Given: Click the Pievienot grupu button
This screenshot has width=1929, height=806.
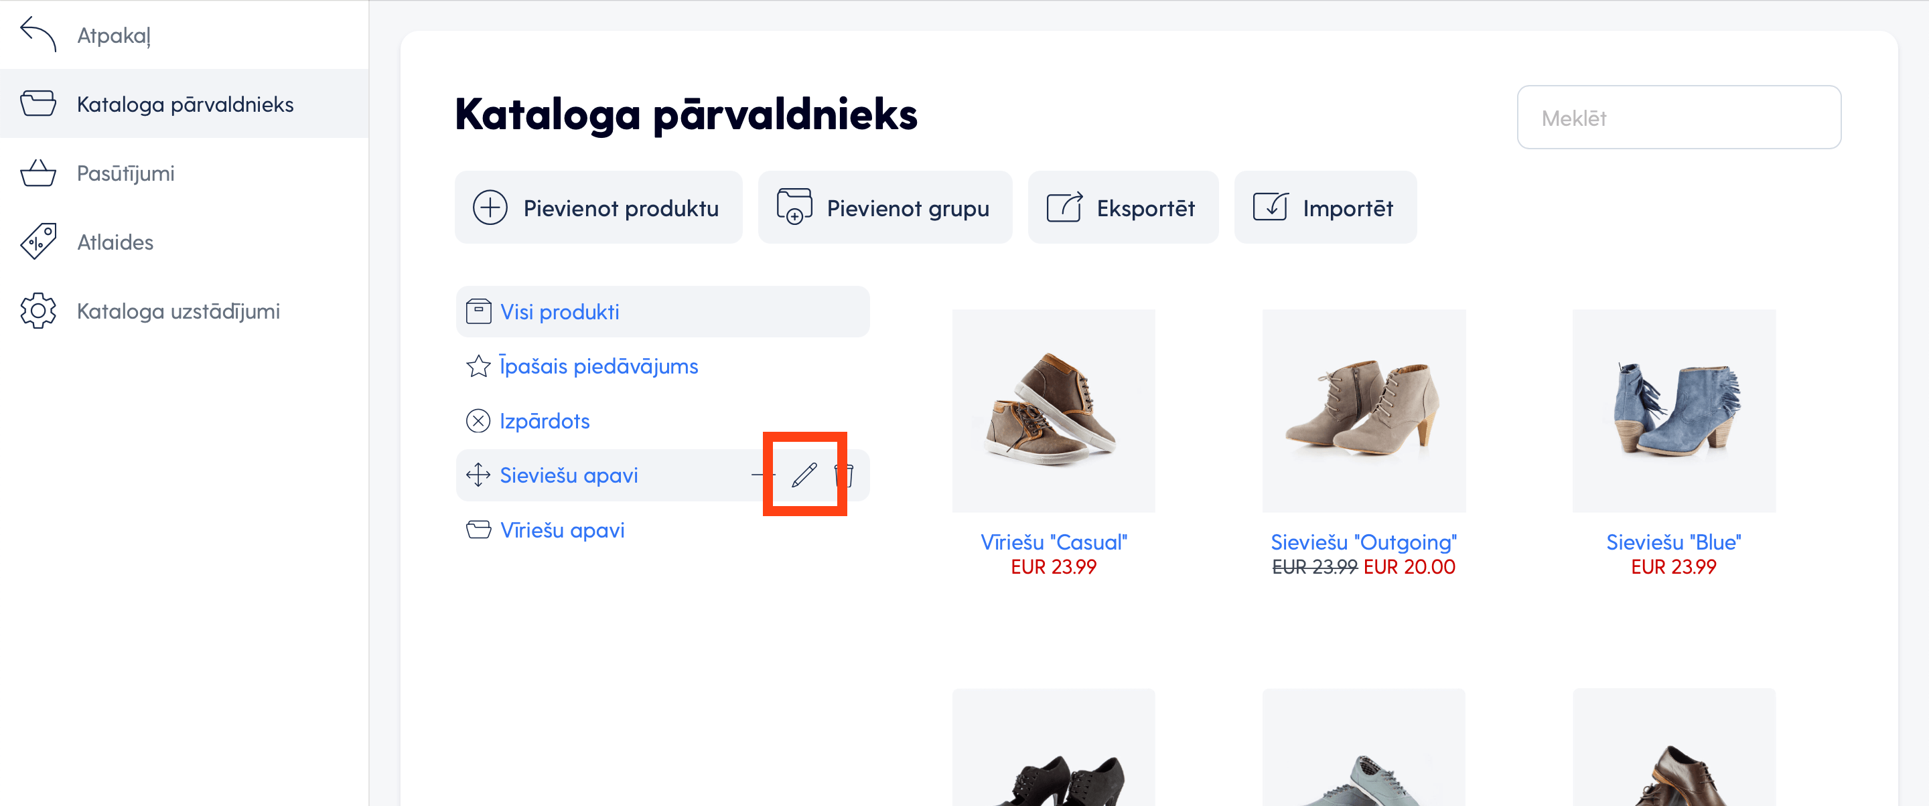Looking at the screenshot, I should pyautogui.click(x=885, y=208).
